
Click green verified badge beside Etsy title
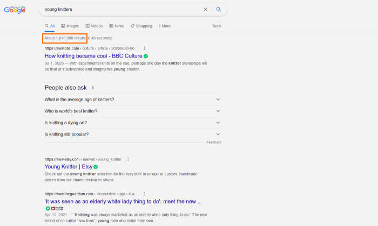[96, 167]
